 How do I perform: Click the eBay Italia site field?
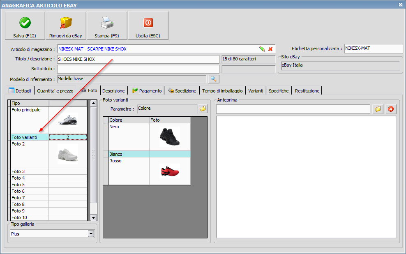(x=340, y=65)
